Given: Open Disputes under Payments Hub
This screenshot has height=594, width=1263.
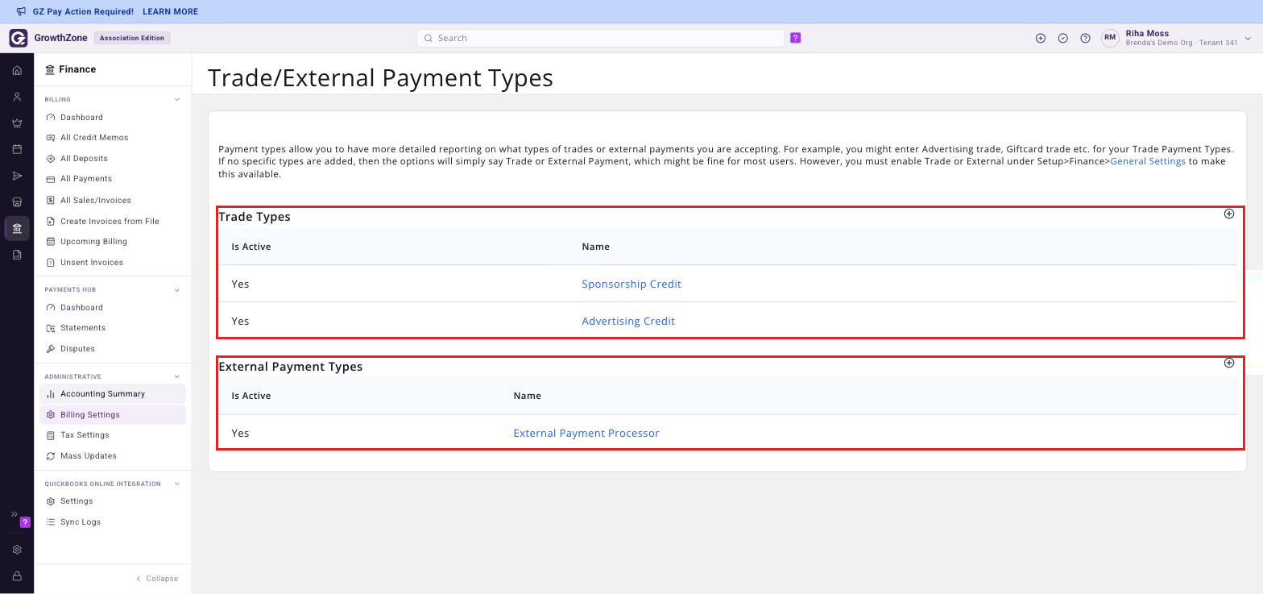Looking at the screenshot, I should (77, 349).
